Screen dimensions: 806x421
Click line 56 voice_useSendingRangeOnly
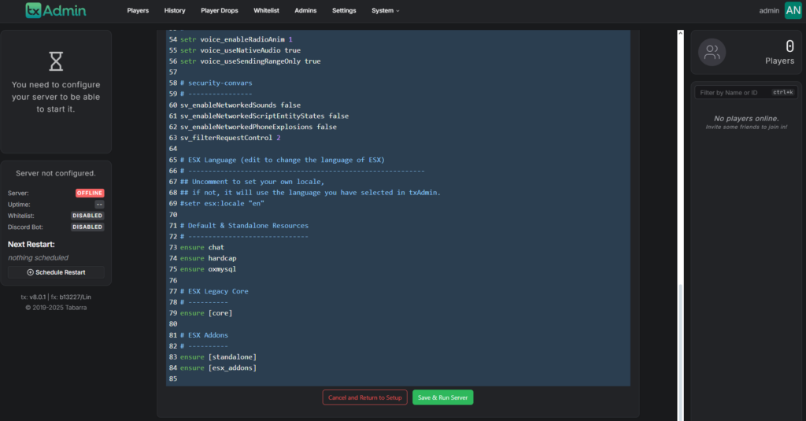[250, 61]
